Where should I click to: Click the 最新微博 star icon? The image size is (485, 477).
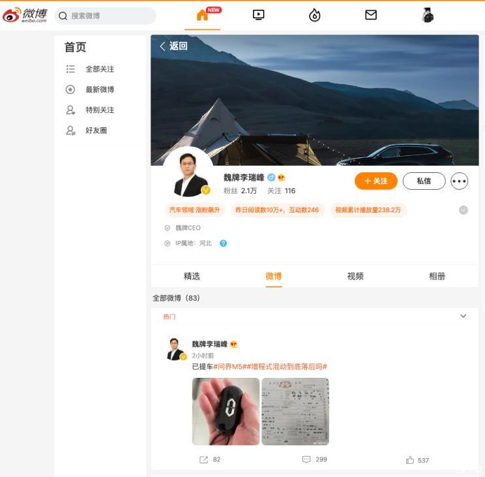(70, 89)
